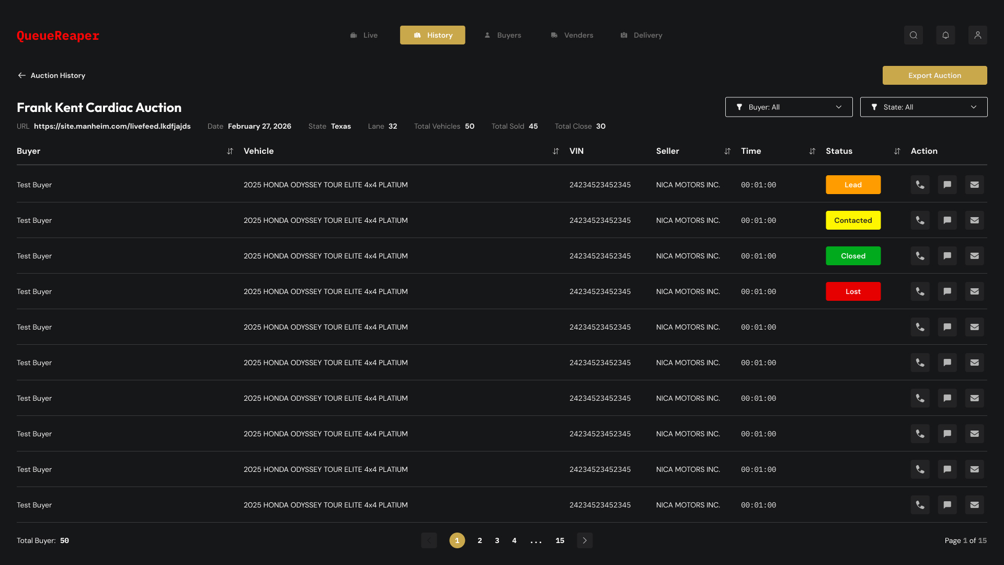Go back via Auction History arrow
The image size is (1004, 565).
22,75
